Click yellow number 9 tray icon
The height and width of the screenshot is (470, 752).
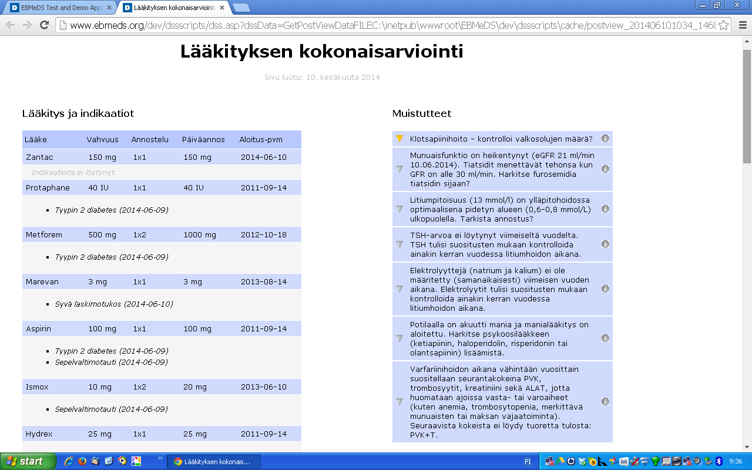coord(593,462)
